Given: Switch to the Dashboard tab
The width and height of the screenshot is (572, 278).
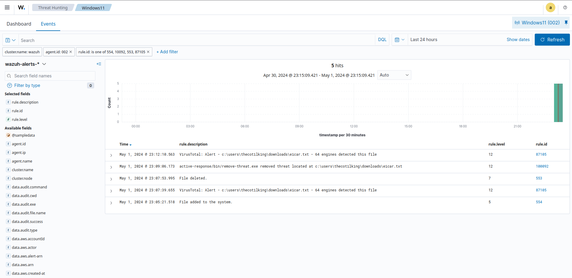Looking at the screenshot, I should click(x=19, y=24).
